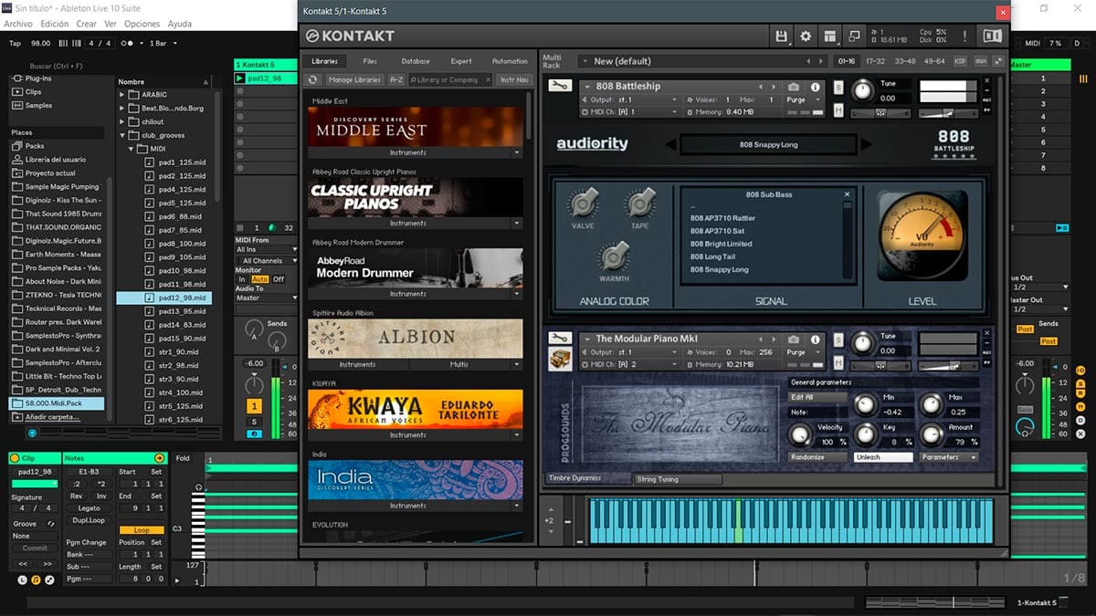Collapse the club_grooves folder
The width and height of the screenshot is (1096, 616).
pos(122,135)
